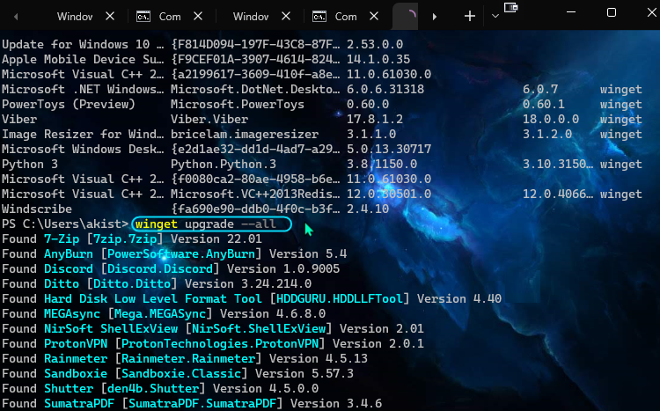Click available version '3.1.2.0'
Image resolution: width=660 pixels, height=411 pixels.
[547, 135]
